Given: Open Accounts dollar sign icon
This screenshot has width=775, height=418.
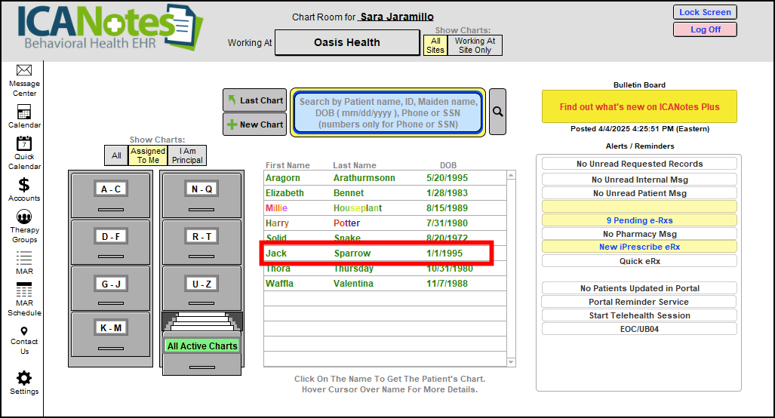Looking at the screenshot, I should [x=24, y=185].
